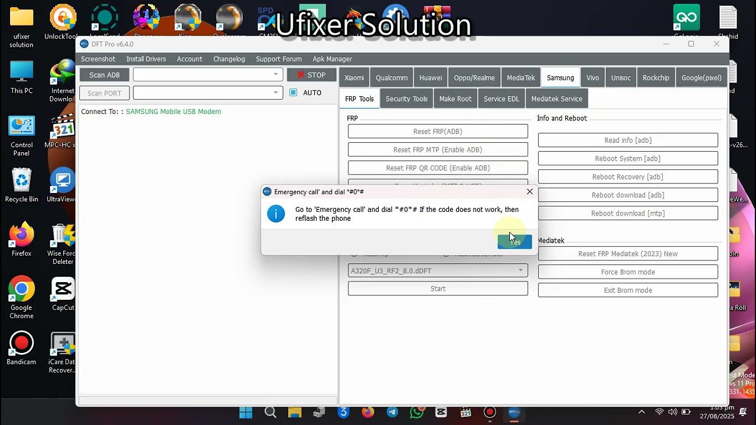The image size is (756, 425).
Task: Switch to the Oppo/Realme tab
Action: [474, 78]
